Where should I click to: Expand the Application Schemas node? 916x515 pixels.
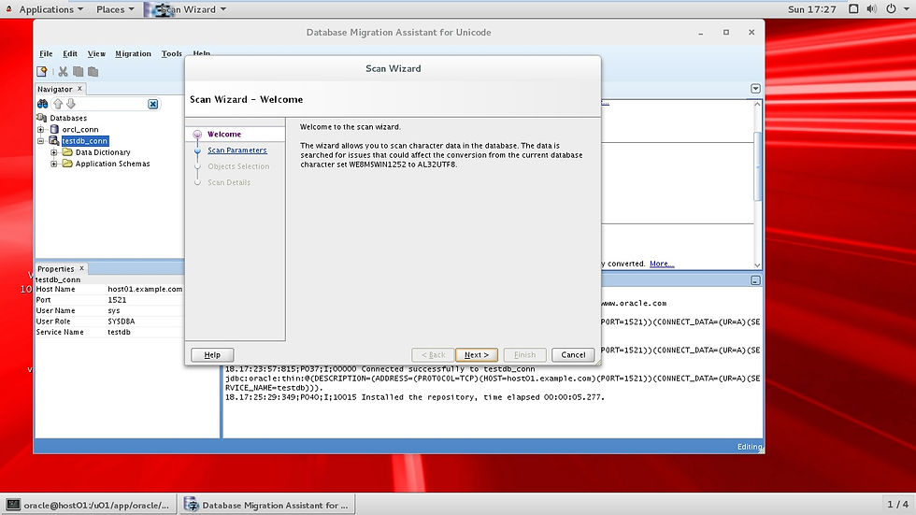click(54, 165)
